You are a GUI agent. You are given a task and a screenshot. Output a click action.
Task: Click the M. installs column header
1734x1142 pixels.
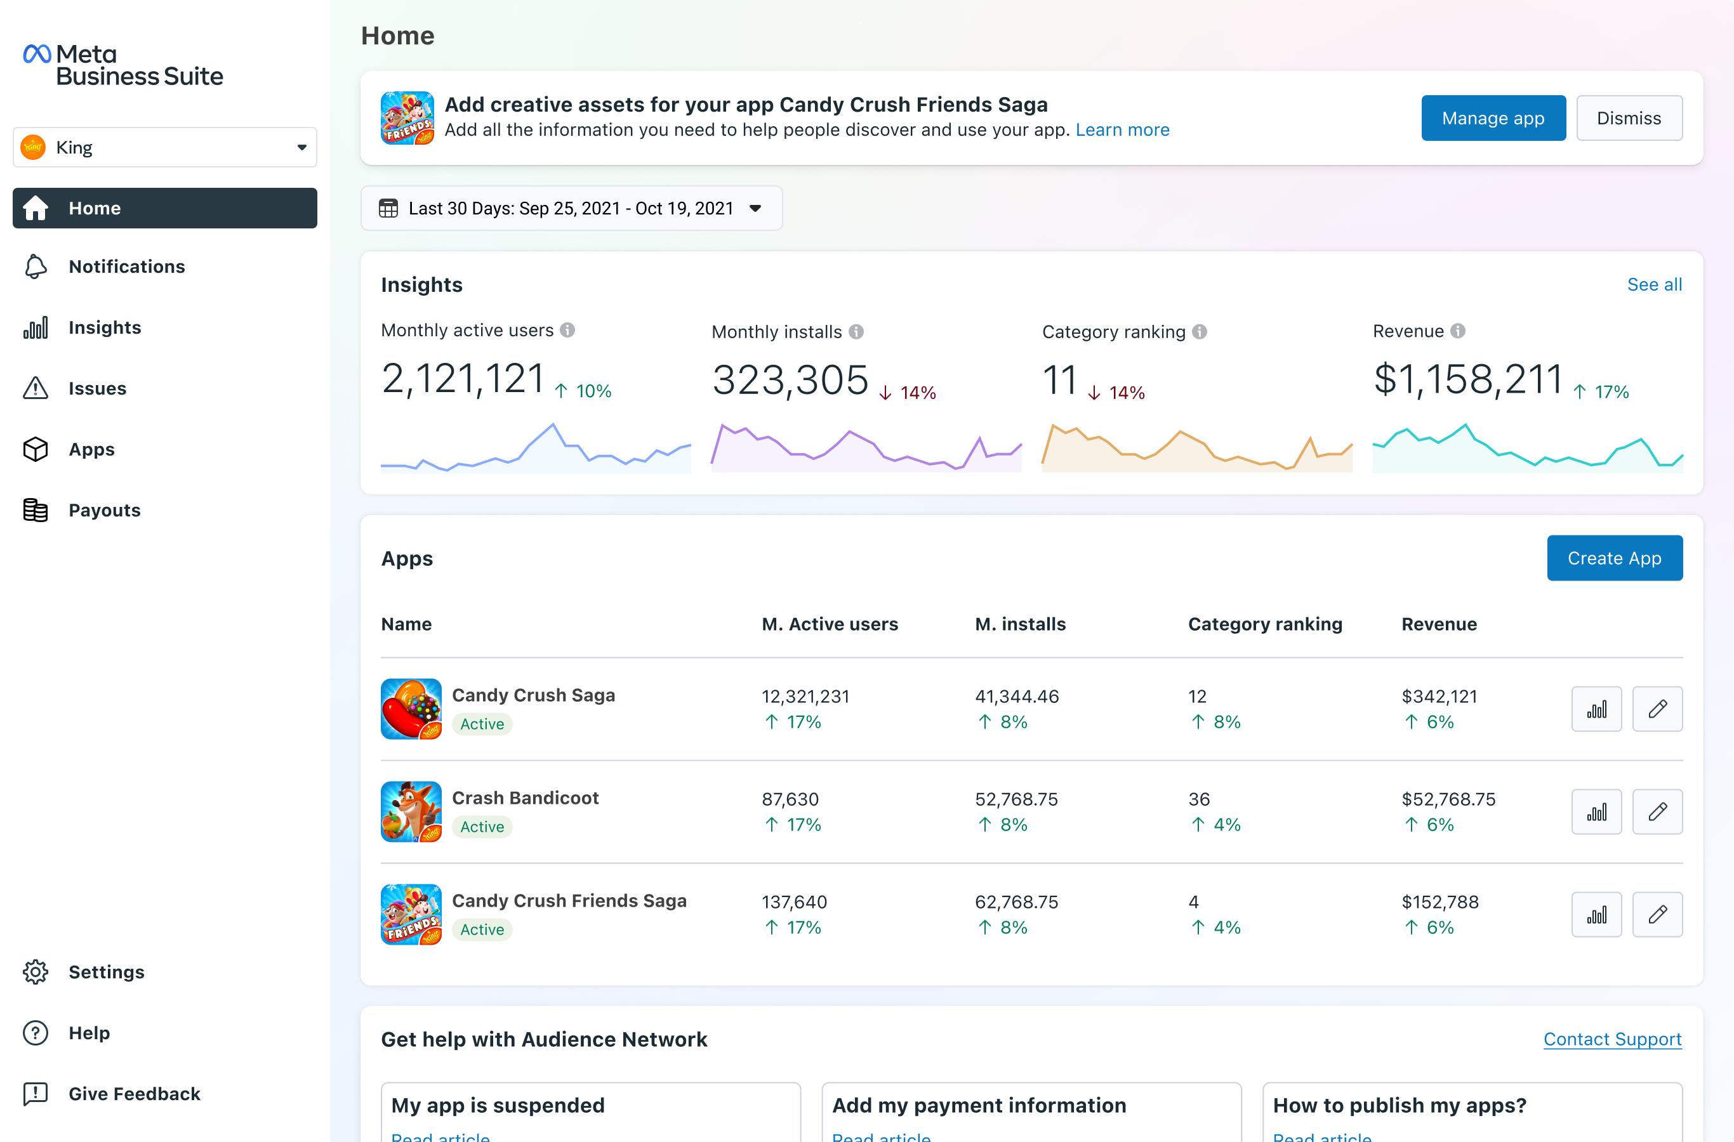tap(1020, 624)
